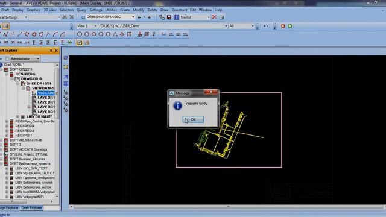Click the orange square X icon

pos(283,26)
